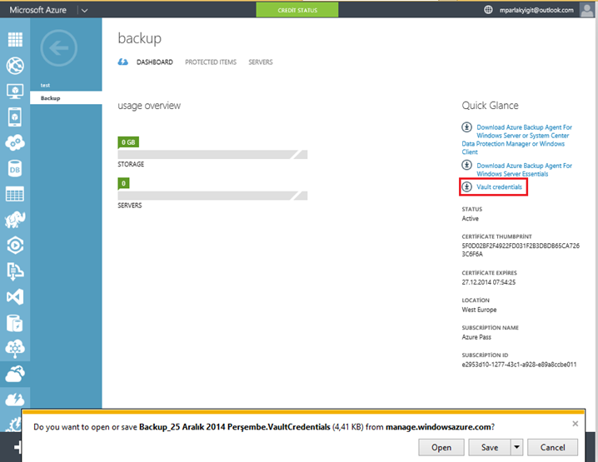The image size is (598, 462).
Task: Click the account email mparlakyigit@outlook.com
Action: [x=536, y=10]
